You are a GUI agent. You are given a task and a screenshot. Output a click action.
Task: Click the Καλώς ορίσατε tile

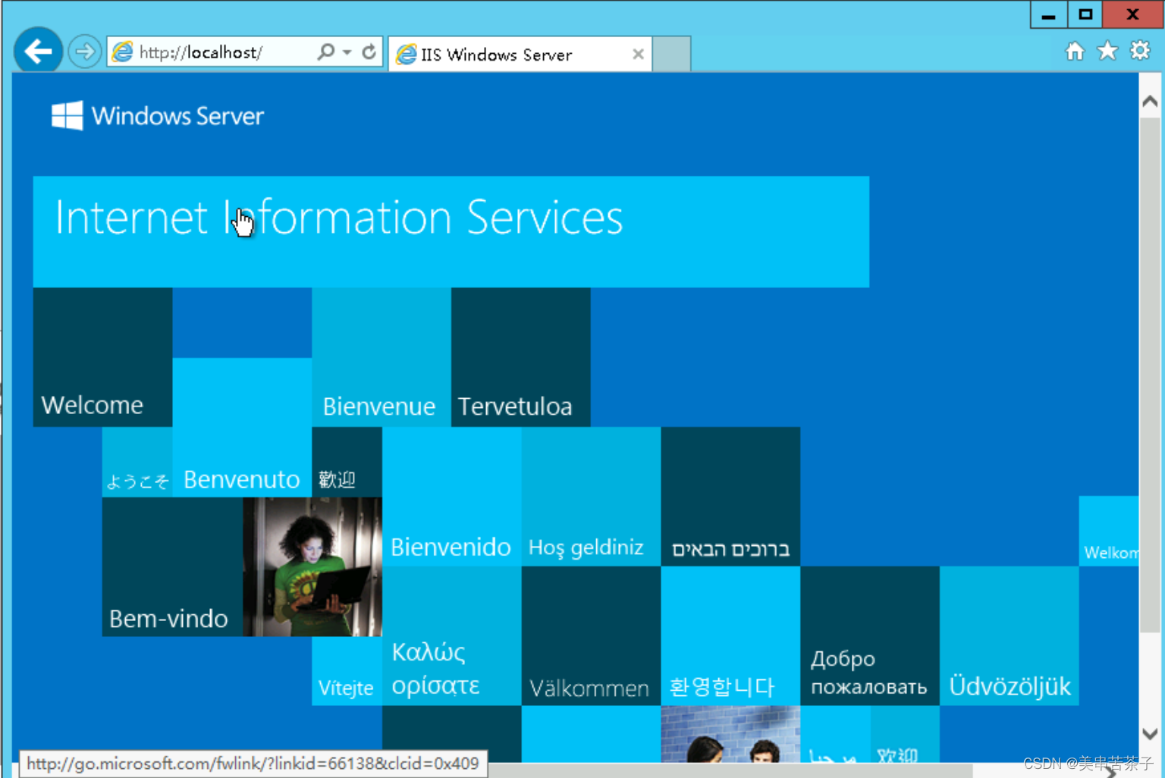(452, 636)
